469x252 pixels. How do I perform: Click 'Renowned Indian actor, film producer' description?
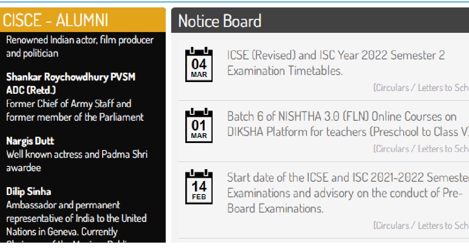tap(80, 40)
